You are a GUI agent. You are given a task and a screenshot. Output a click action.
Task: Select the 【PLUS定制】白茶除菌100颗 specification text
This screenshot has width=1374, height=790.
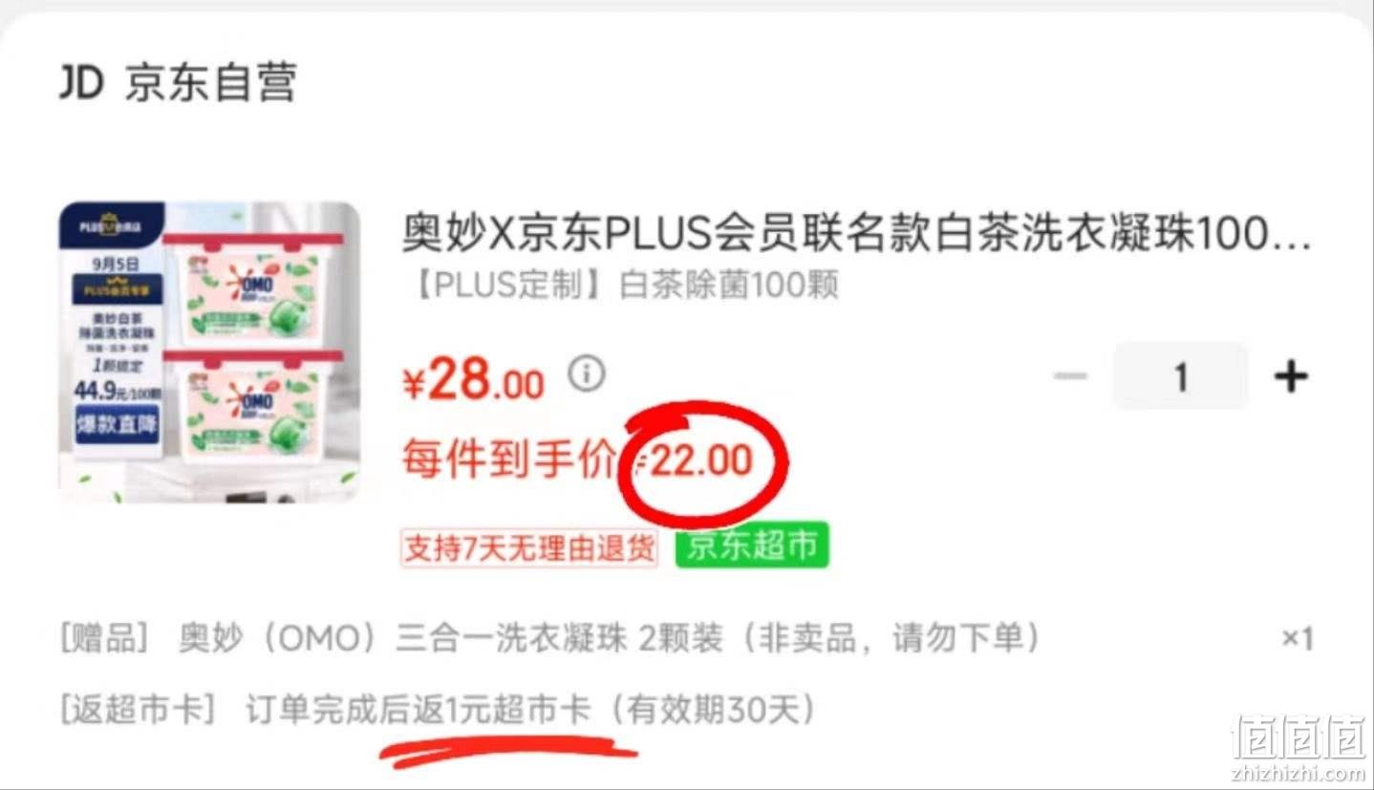pyautogui.click(x=620, y=286)
